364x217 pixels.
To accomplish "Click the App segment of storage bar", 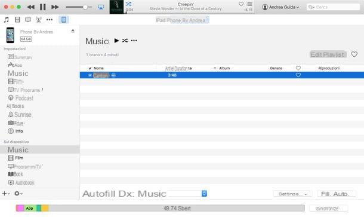I will (30, 208).
